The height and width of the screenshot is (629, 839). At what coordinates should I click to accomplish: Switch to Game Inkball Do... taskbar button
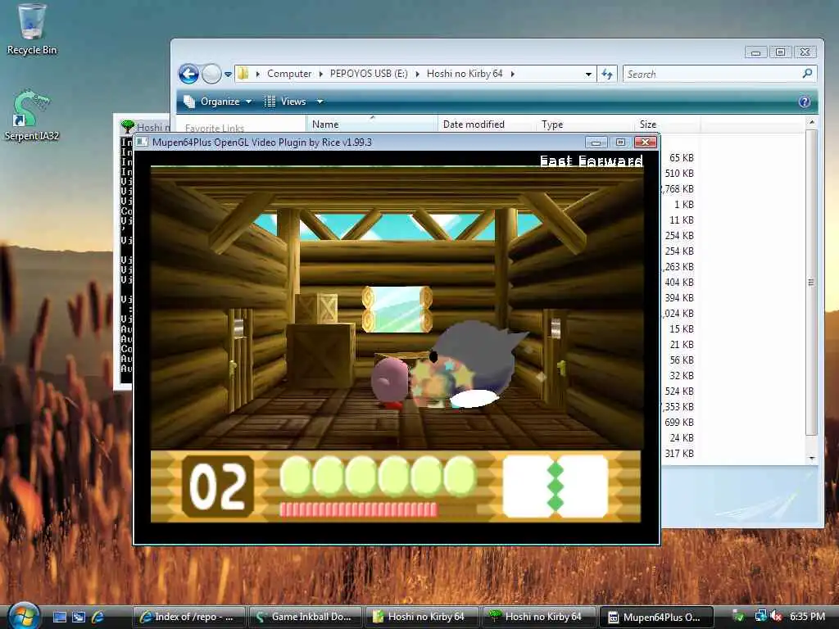(x=306, y=617)
